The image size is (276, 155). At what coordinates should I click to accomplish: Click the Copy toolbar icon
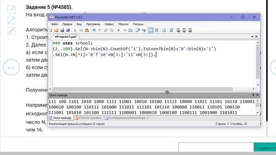pyautogui.click(x=81, y=30)
